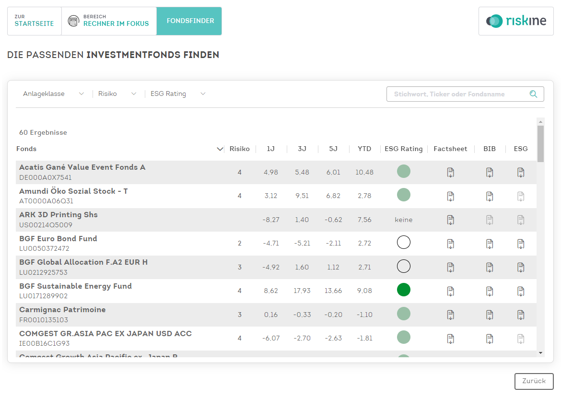
Task: Click ISIN LU0050372472
Action: 45,248
